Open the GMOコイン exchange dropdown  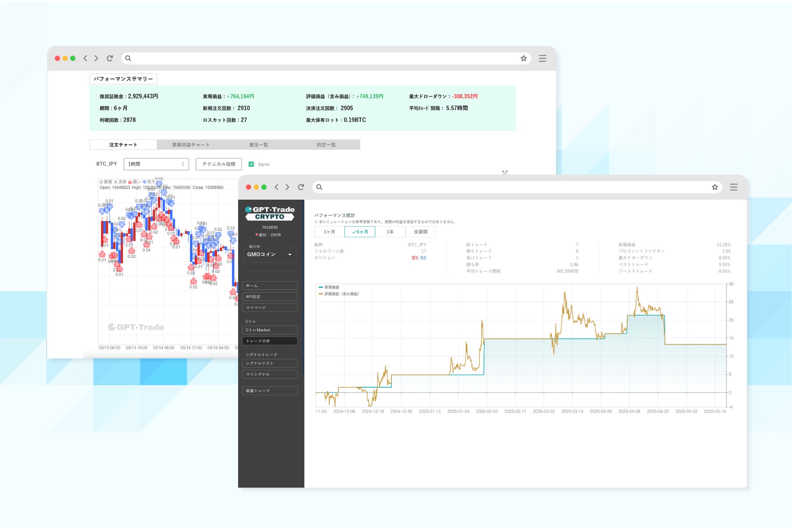[270, 255]
